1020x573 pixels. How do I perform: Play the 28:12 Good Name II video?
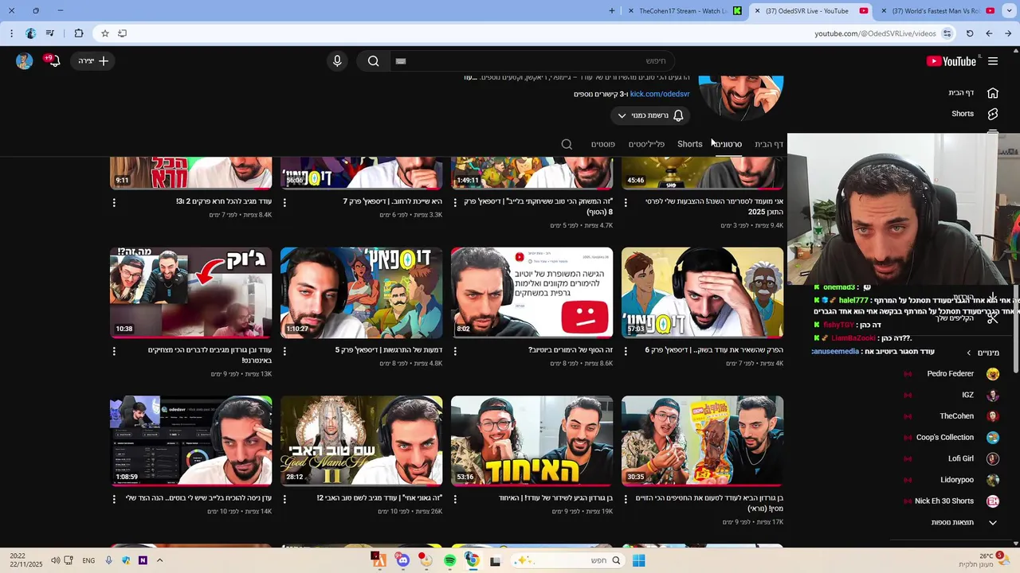click(x=362, y=441)
